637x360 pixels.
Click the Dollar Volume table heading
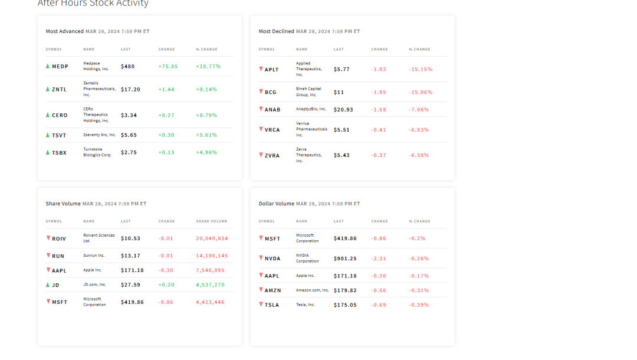click(276, 204)
